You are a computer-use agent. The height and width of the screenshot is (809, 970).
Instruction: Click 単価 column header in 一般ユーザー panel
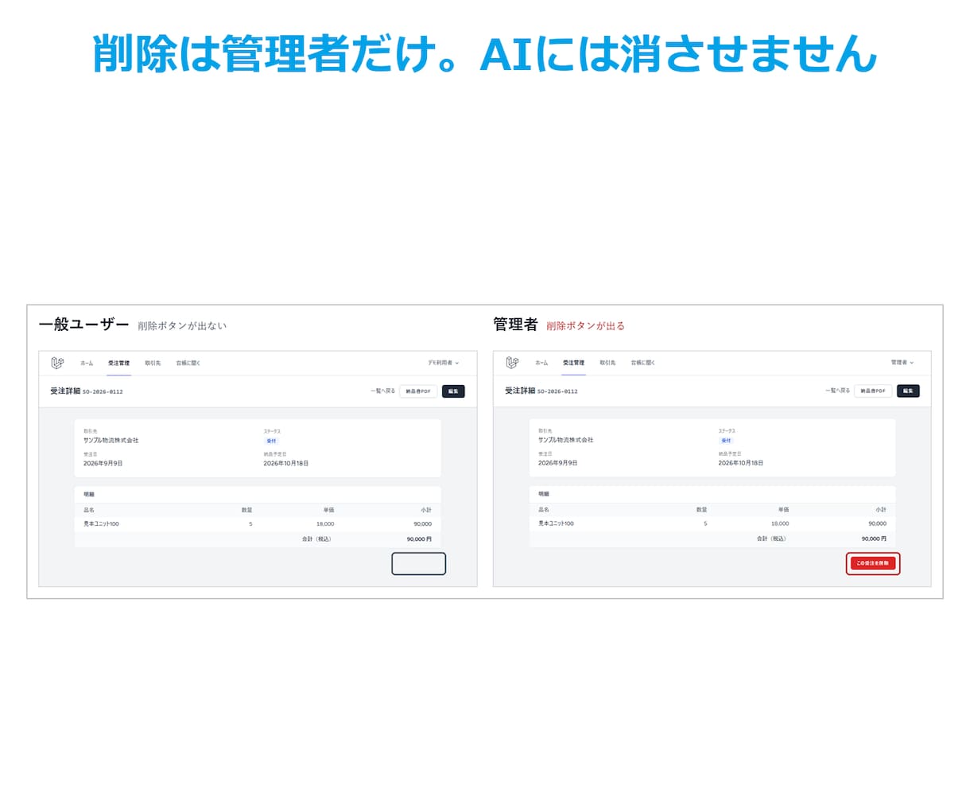(328, 510)
